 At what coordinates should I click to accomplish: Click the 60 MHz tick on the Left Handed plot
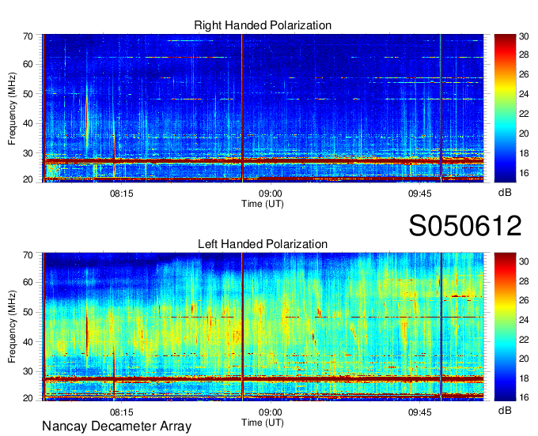click(x=28, y=283)
